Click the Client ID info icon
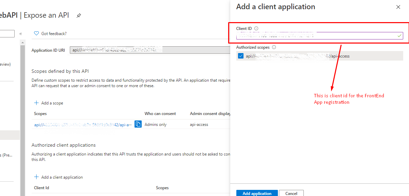The image size is (409, 196). click(256, 29)
